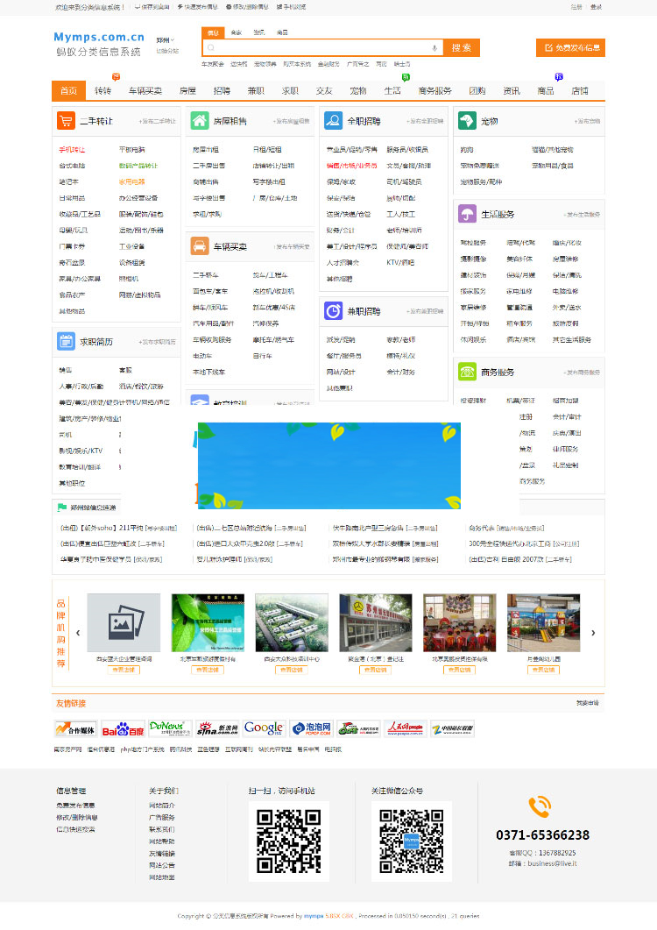The width and height of the screenshot is (657, 930).
Task: Open the 招聘 navigation tab
Action: 222,90
